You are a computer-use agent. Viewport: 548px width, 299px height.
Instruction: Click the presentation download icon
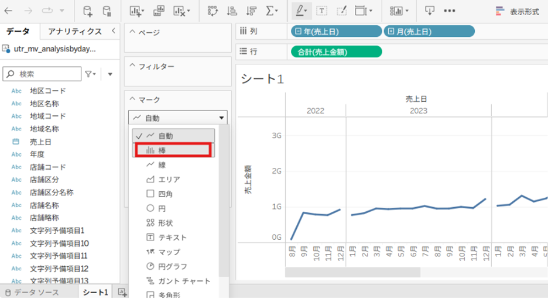click(430, 11)
